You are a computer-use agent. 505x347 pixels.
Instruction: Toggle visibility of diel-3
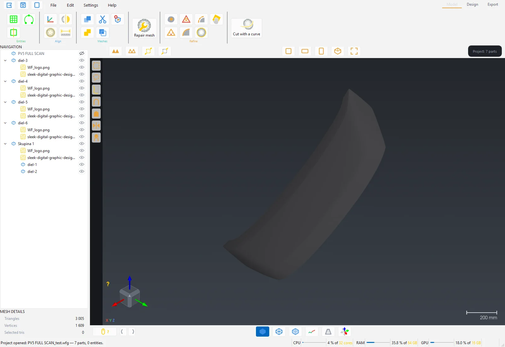pos(82,60)
